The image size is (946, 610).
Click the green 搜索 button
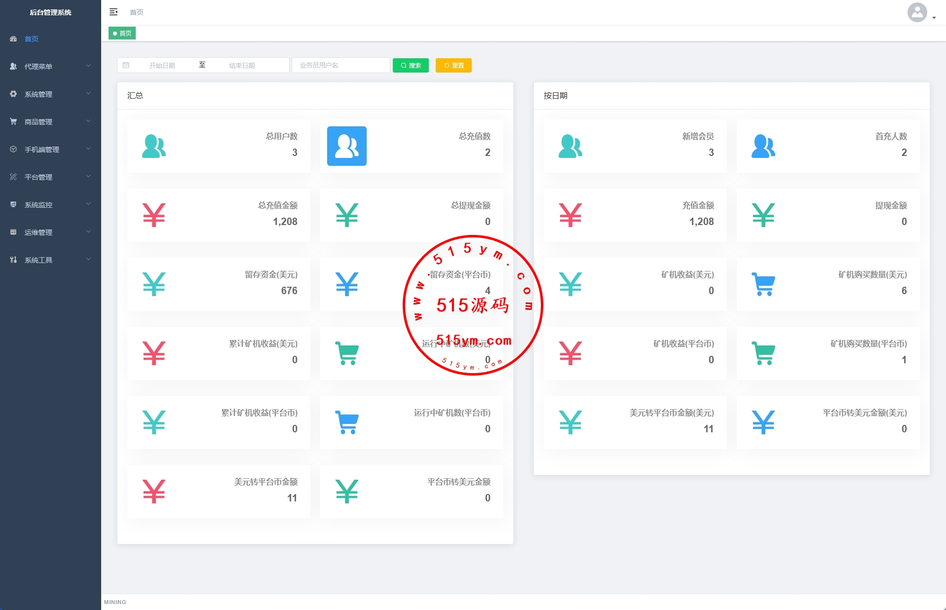(x=411, y=65)
